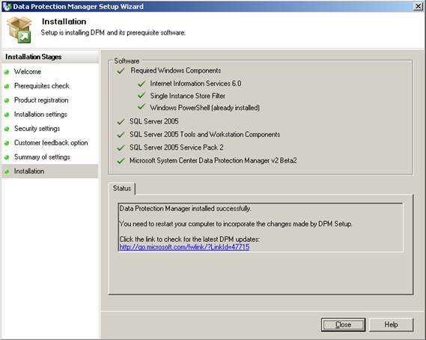Click Internet Information Services 6.0 label
This screenshot has width=426, height=340.
pyautogui.click(x=195, y=83)
